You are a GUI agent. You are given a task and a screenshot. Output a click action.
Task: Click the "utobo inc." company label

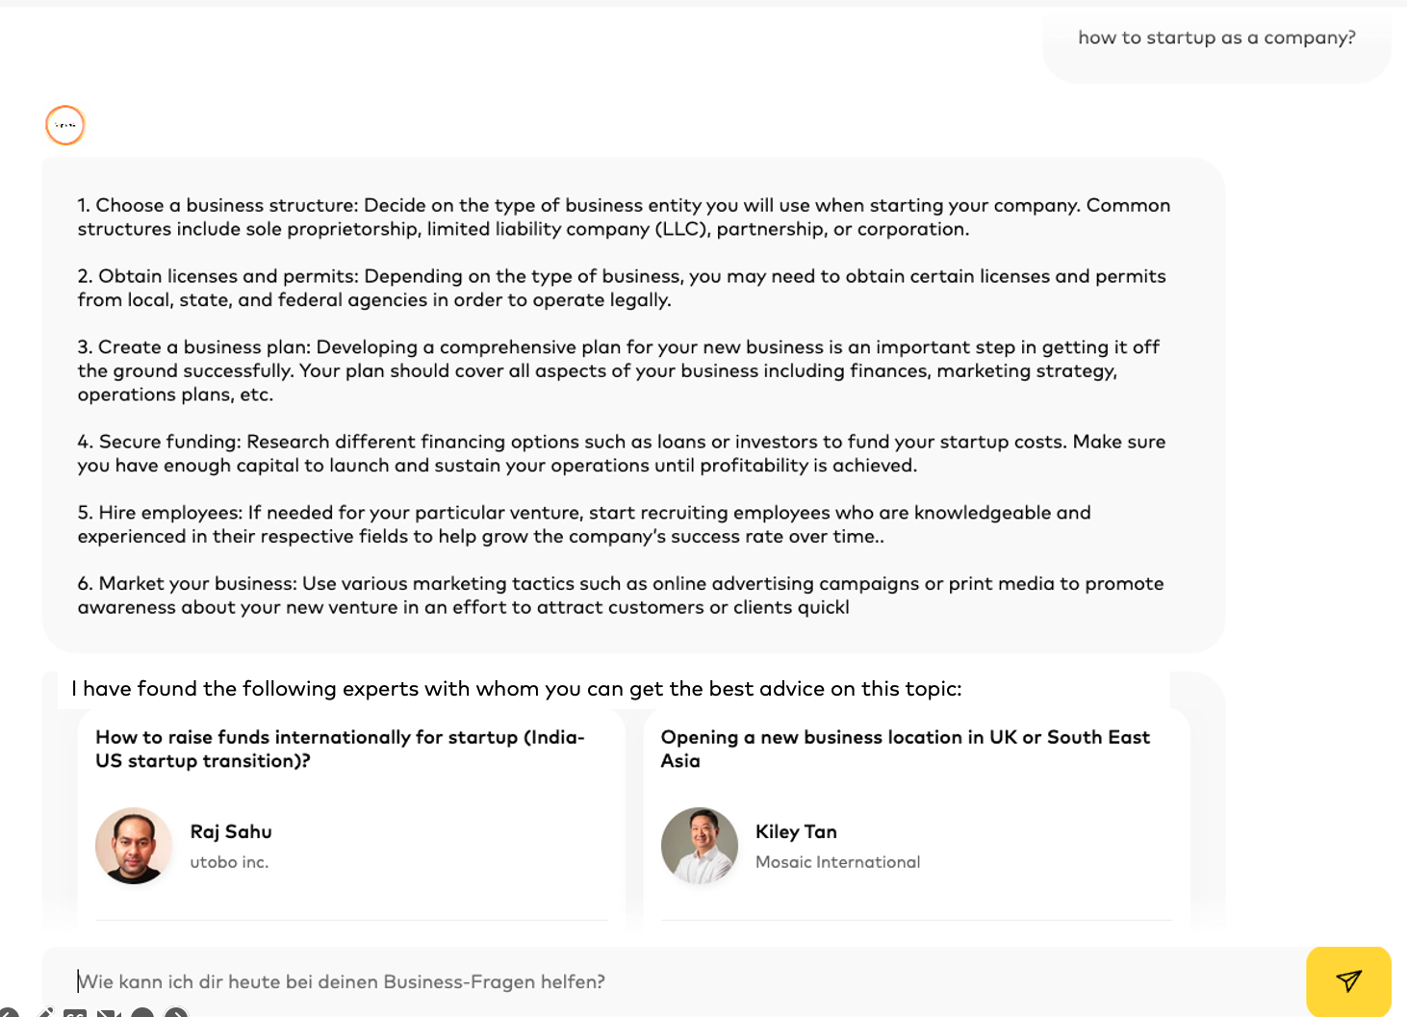coord(229,862)
